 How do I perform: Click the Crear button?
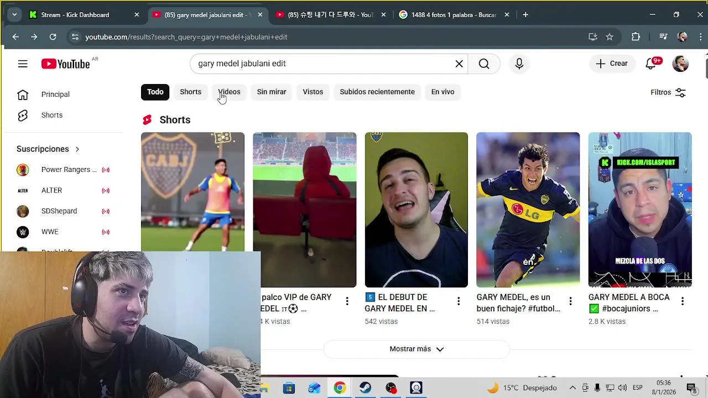tap(612, 64)
